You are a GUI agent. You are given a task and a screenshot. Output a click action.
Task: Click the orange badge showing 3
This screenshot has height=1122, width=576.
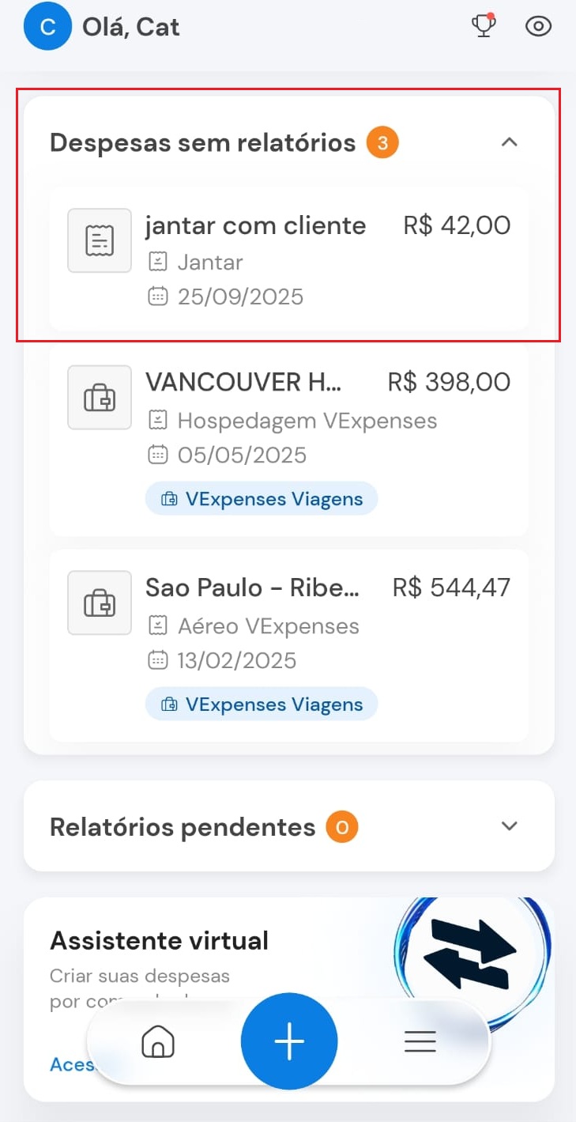[382, 143]
